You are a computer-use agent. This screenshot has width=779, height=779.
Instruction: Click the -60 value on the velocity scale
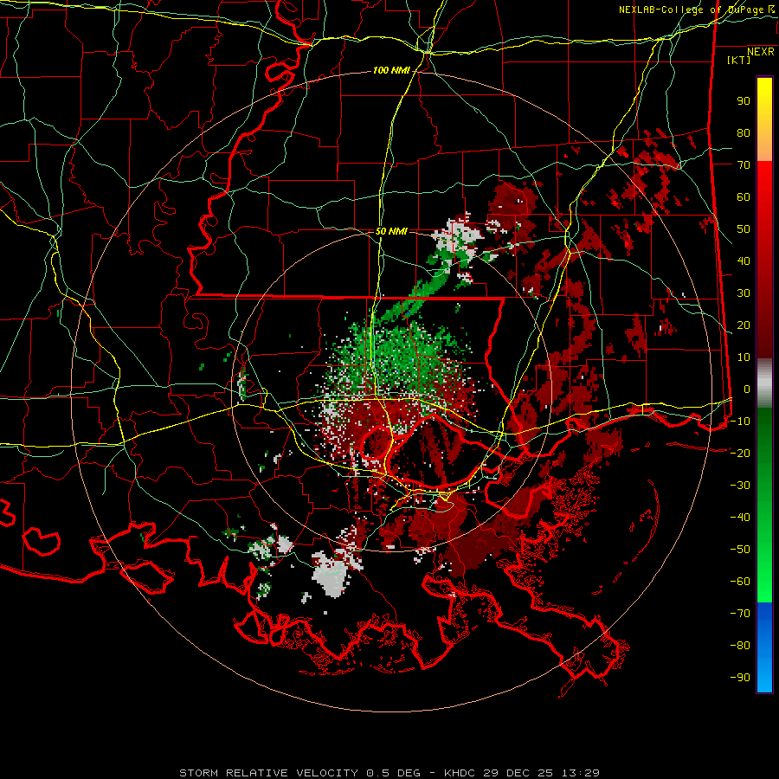point(740,582)
